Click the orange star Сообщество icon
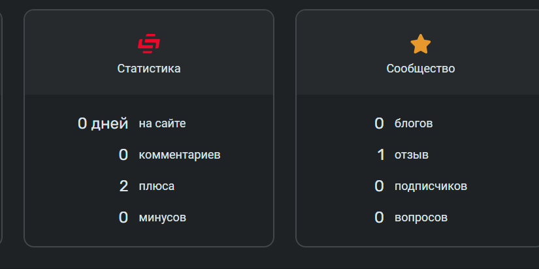 click(420, 44)
